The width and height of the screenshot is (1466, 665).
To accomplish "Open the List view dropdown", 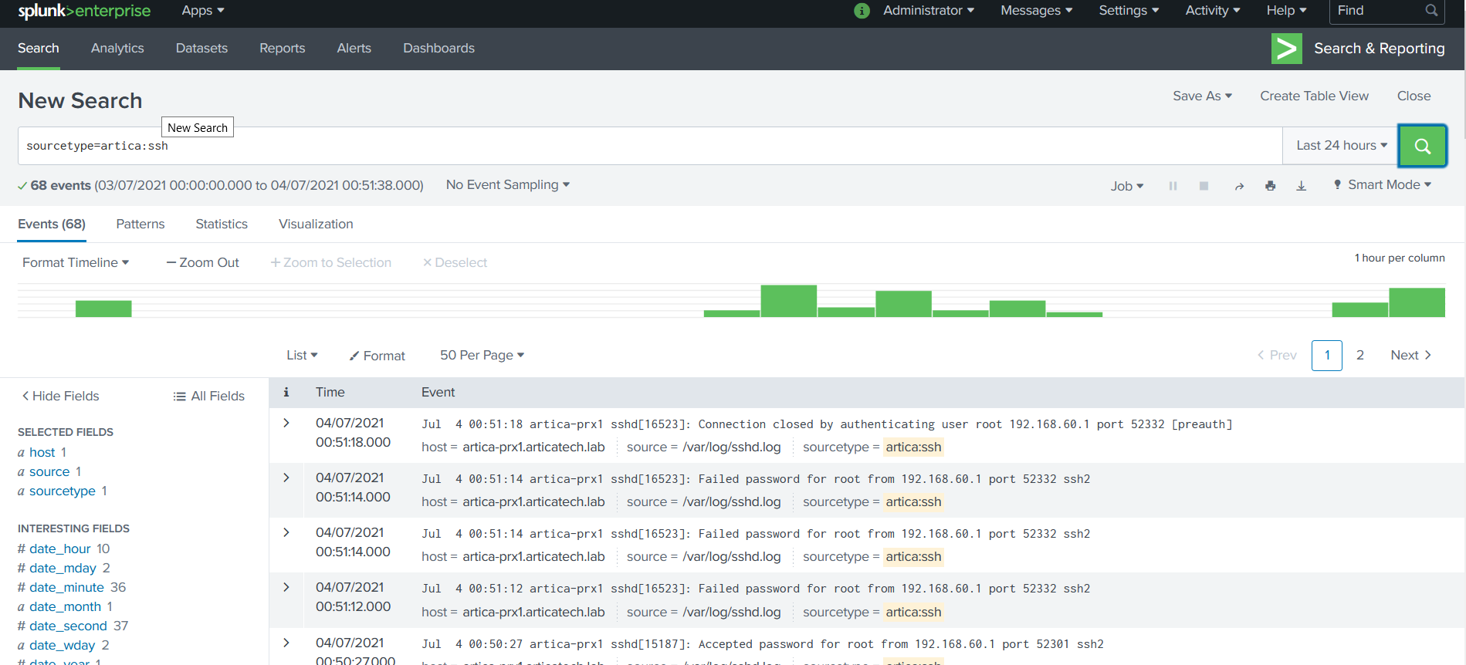I will pos(302,356).
